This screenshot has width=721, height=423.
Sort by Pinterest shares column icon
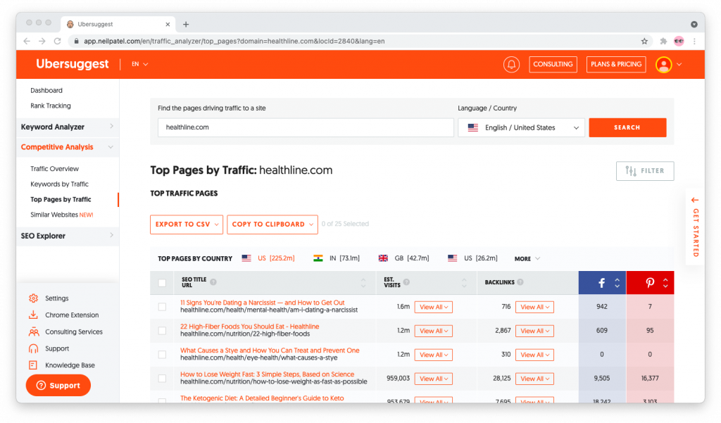[x=665, y=283]
